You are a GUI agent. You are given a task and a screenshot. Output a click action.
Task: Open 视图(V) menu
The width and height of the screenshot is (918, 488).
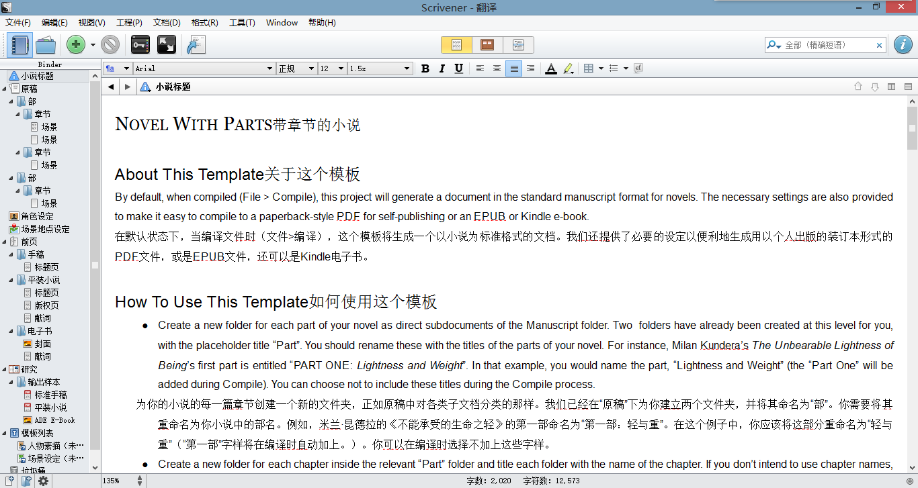click(91, 23)
